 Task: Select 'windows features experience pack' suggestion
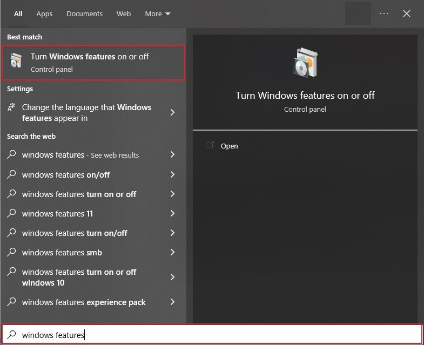click(93, 302)
